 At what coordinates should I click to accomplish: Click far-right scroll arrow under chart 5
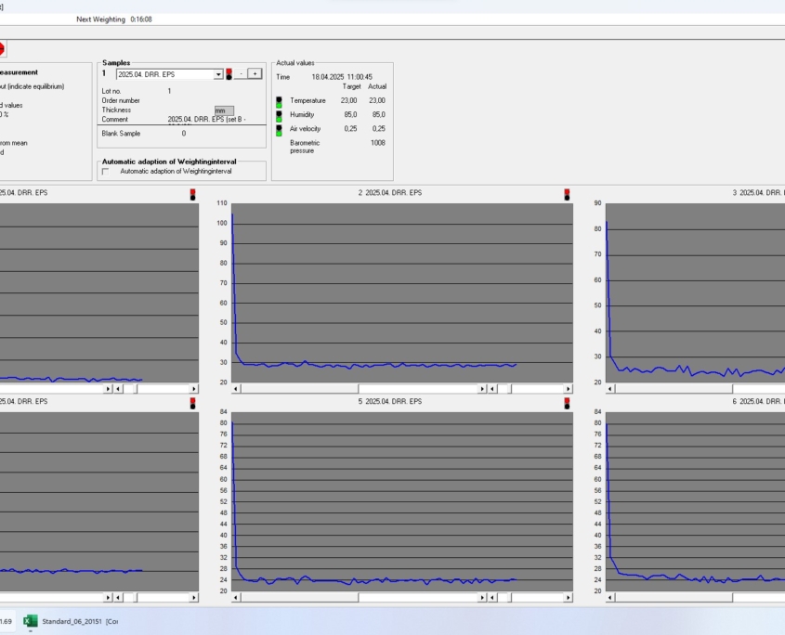568,598
